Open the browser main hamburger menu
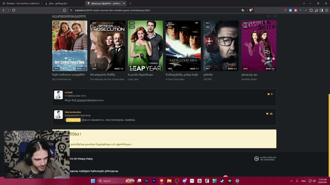 click(327, 10)
